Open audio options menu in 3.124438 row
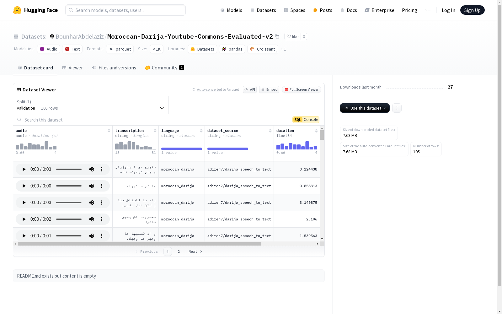 102,169
